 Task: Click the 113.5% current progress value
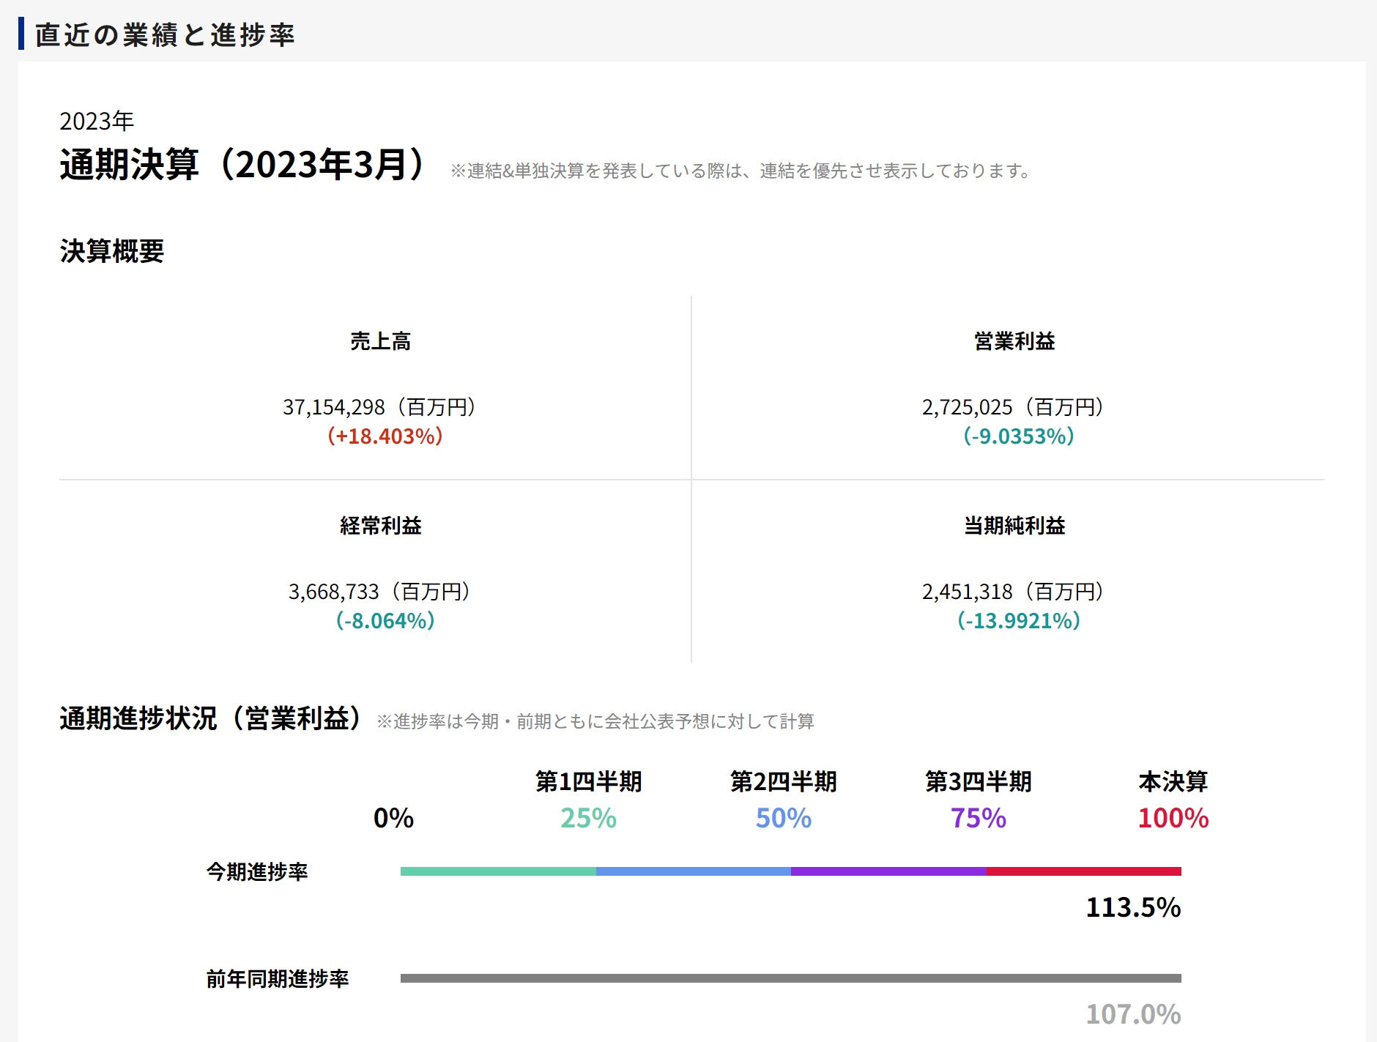coord(1132,908)
